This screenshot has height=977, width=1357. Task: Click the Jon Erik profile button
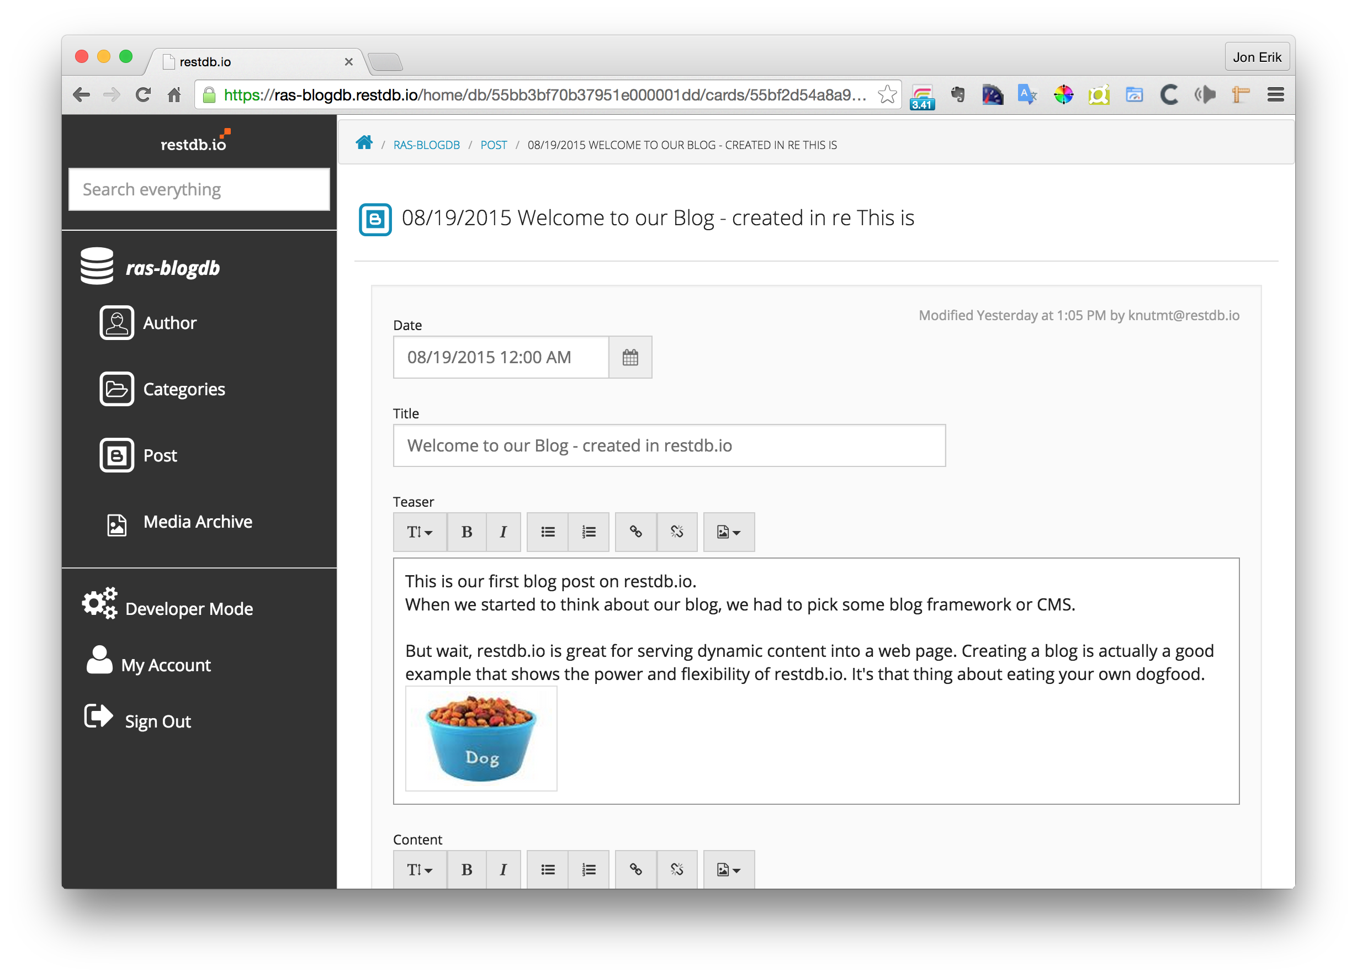(1257, 57)
